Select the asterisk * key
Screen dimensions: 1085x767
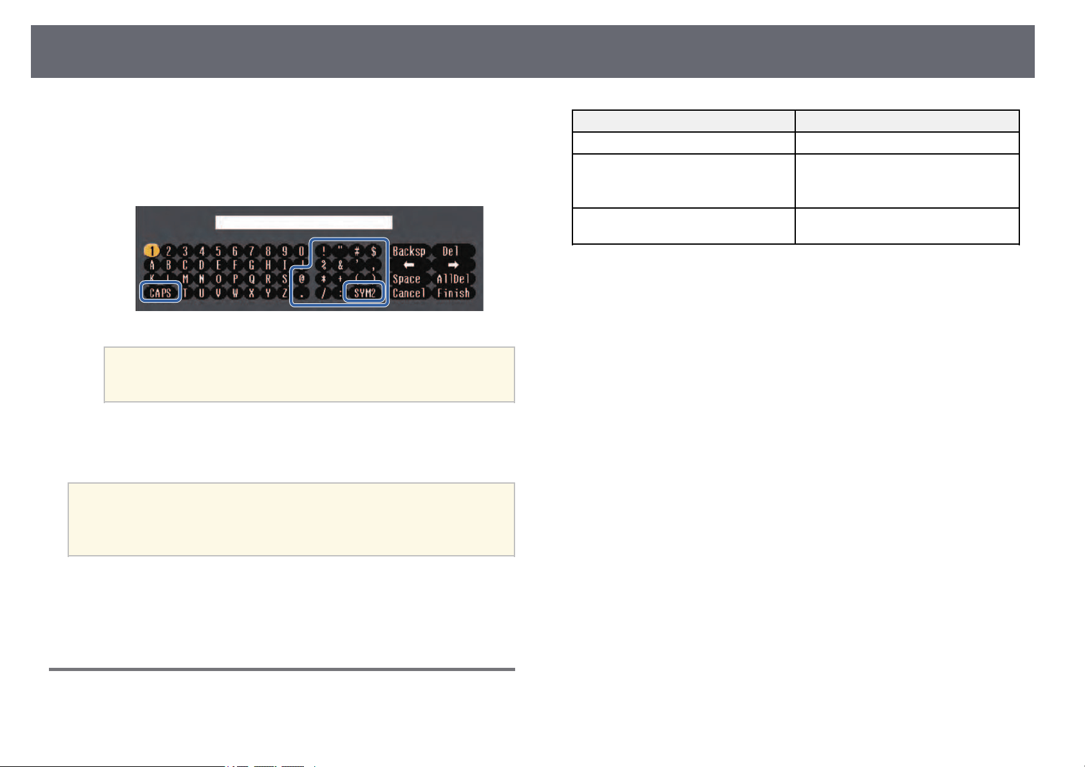pyautogui.click(x=324, y=279)
